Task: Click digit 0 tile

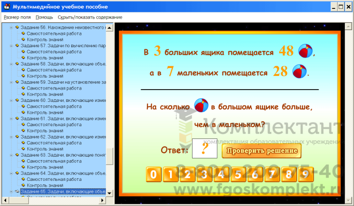Action: (x=154, y=174)
